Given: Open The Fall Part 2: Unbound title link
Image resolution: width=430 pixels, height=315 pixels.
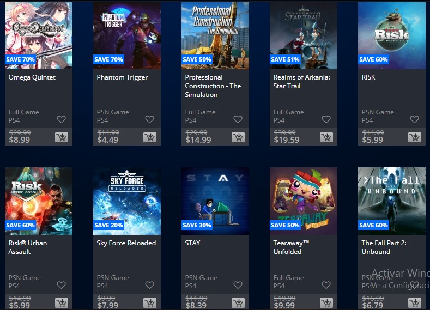Looking at the screenshot, I should click(x=384, y=247).
